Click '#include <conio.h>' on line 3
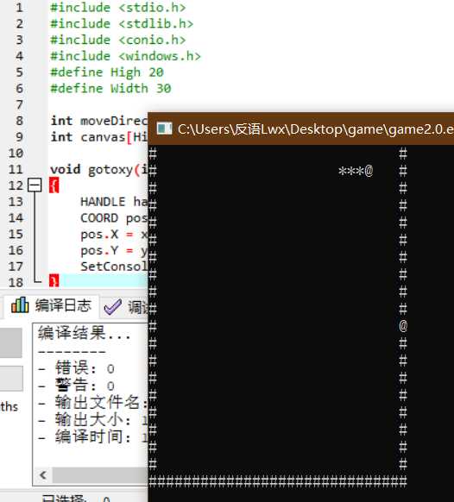This screenshot has height=502, width=454. [118, 40]
